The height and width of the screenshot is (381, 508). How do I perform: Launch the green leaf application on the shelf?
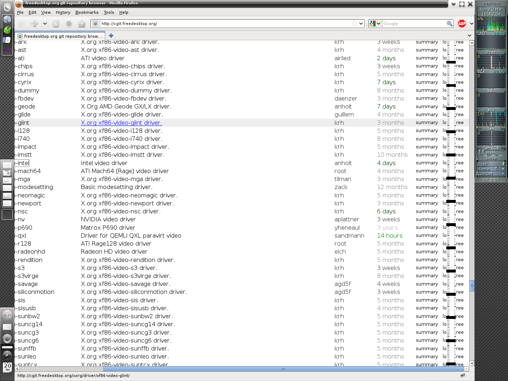click(7, 30)
